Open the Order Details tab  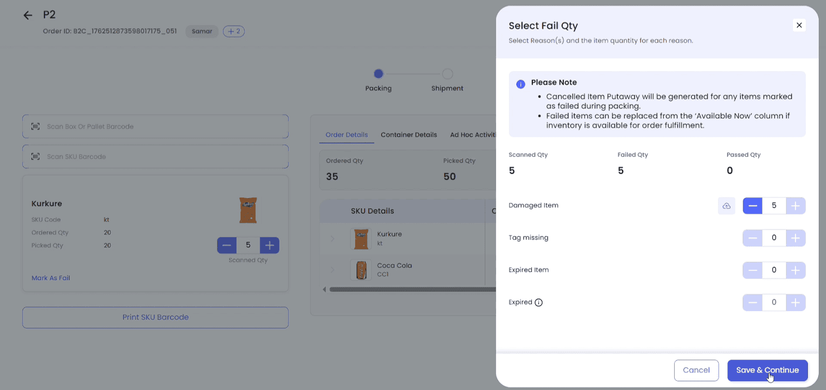[x=346, y=135]
